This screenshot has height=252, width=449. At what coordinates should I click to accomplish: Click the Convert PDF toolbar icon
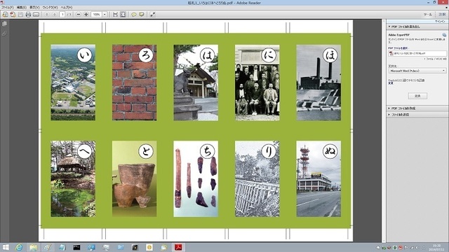click(x=13, y=14)
